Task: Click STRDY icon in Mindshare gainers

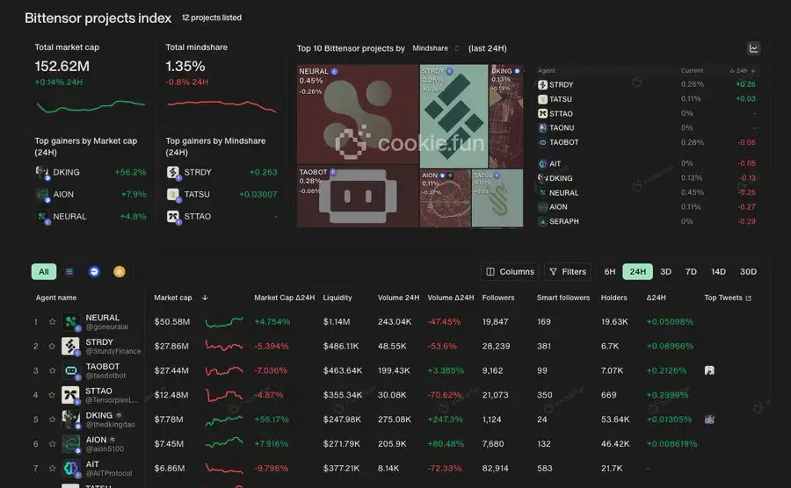Action: (173, 172)
